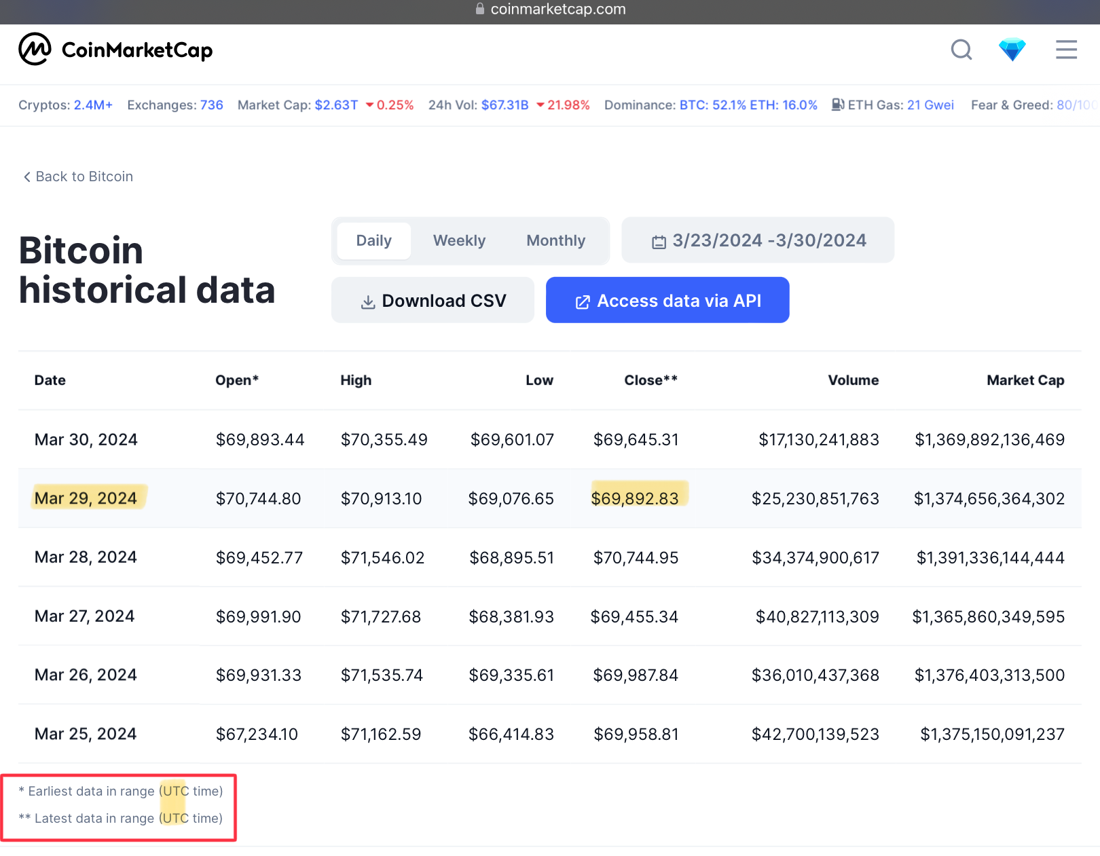Click the Market Cap column header
1100x856 pixels.
[1025, 380]
